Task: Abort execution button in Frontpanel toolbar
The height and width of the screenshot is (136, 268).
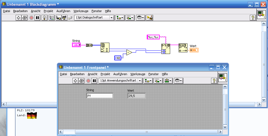Action: [88, 81]
